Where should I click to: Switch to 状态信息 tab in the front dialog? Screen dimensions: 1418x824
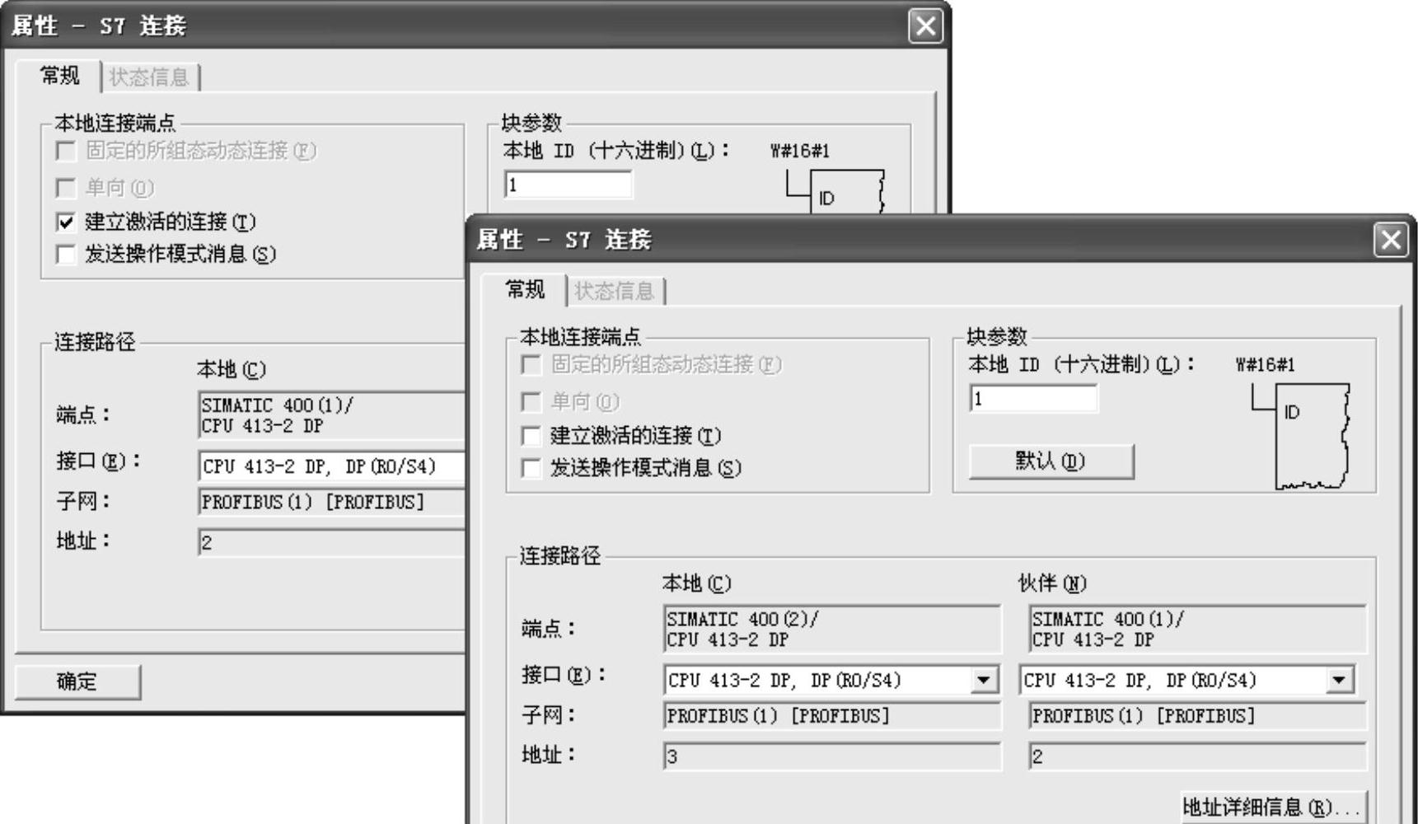coord(614,291)
